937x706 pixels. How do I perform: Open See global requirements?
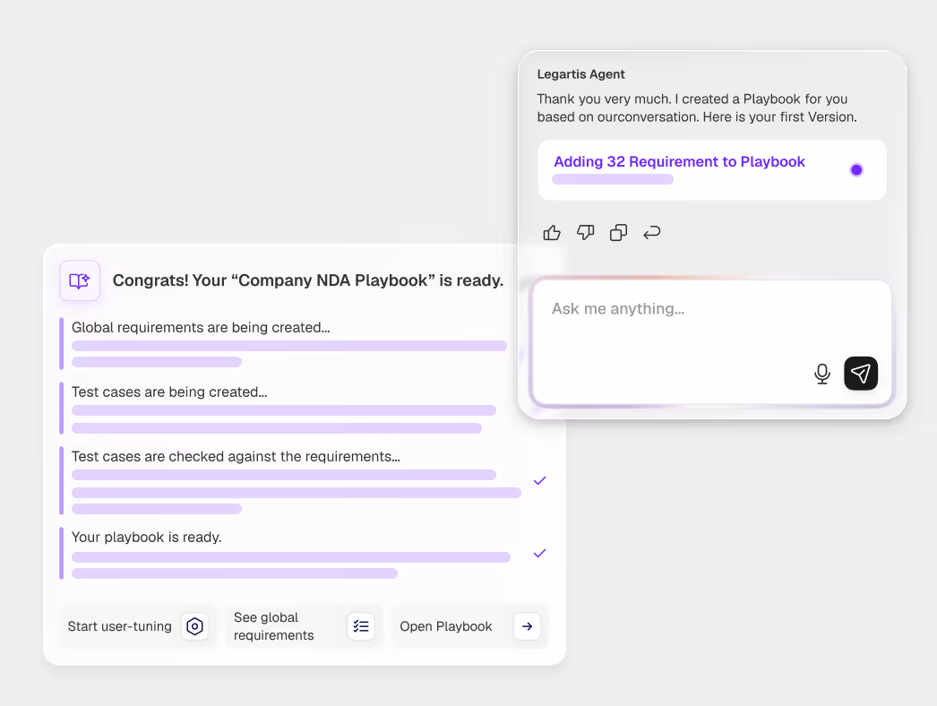point(303,626)
